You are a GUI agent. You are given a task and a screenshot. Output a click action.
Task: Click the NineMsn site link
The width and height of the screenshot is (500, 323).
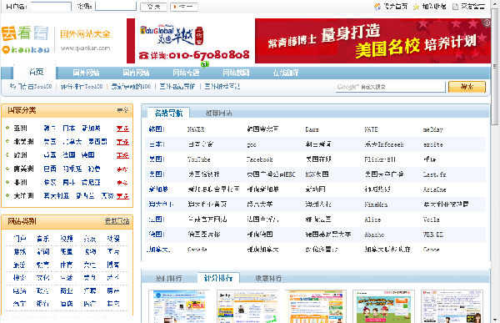pos(377,204)
